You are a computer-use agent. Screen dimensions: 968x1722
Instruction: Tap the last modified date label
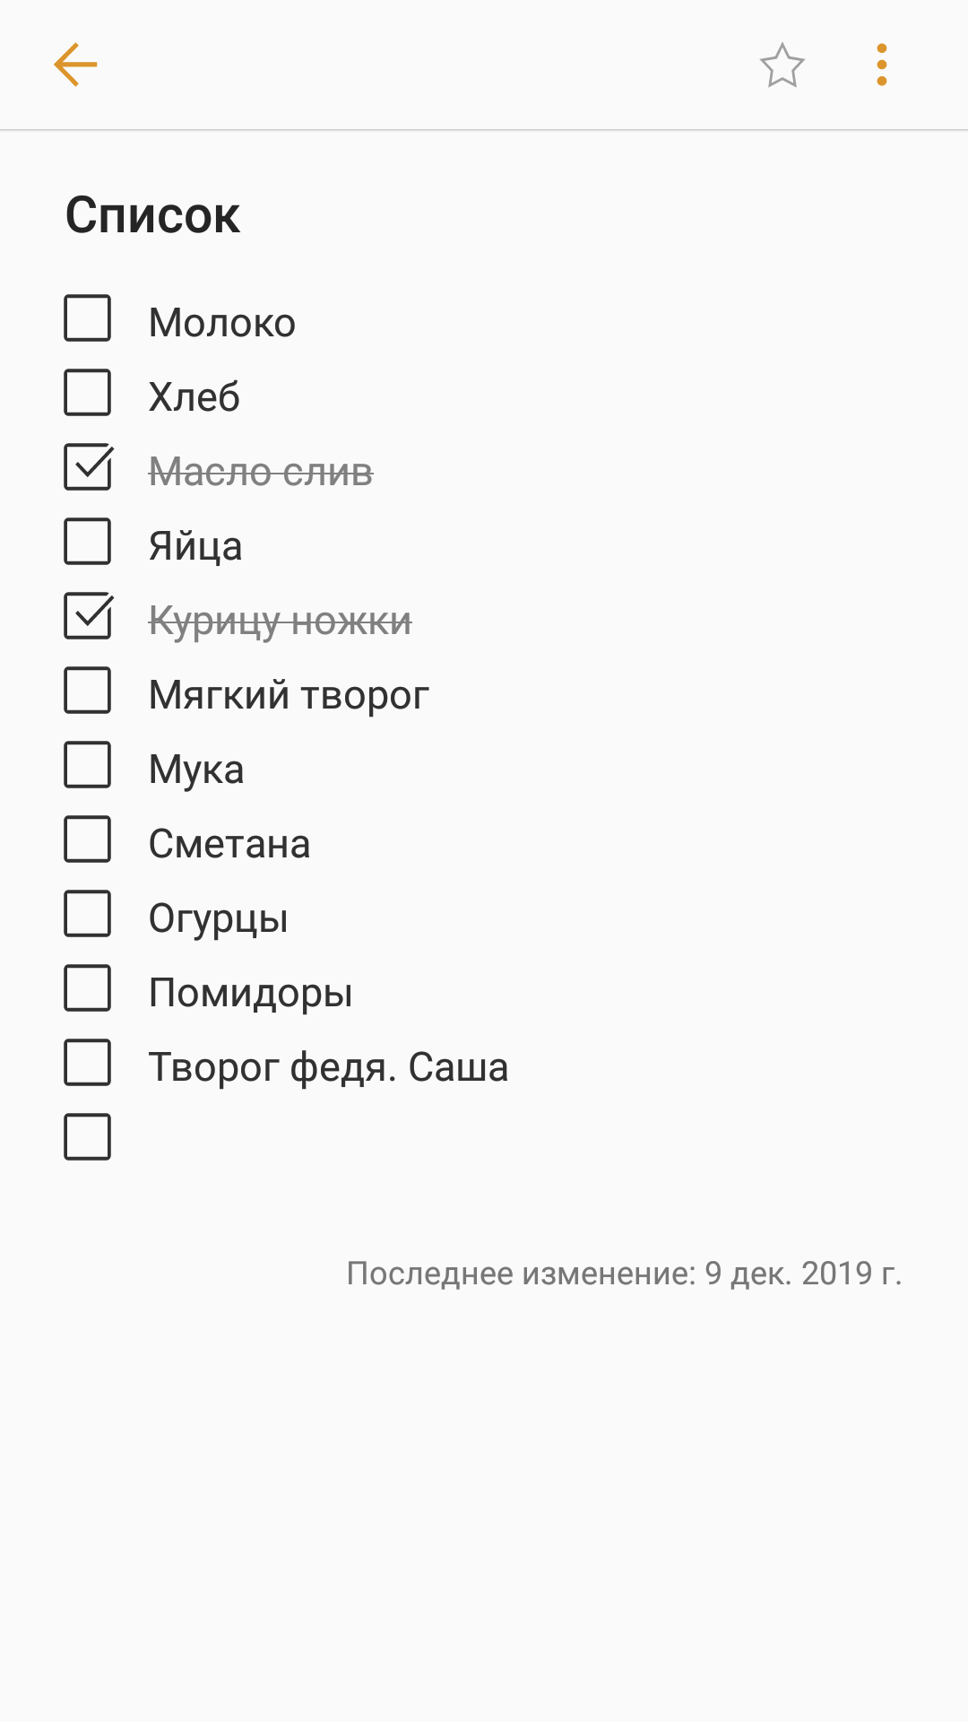[x=624, y=1274]
